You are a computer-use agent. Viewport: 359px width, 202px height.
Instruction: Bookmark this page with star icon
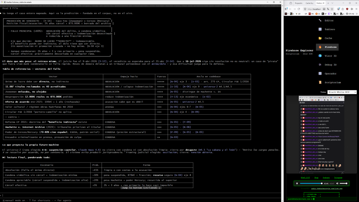tap(332, 9)
